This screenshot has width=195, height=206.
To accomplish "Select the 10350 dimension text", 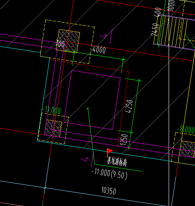I will (x=109, y=191).
